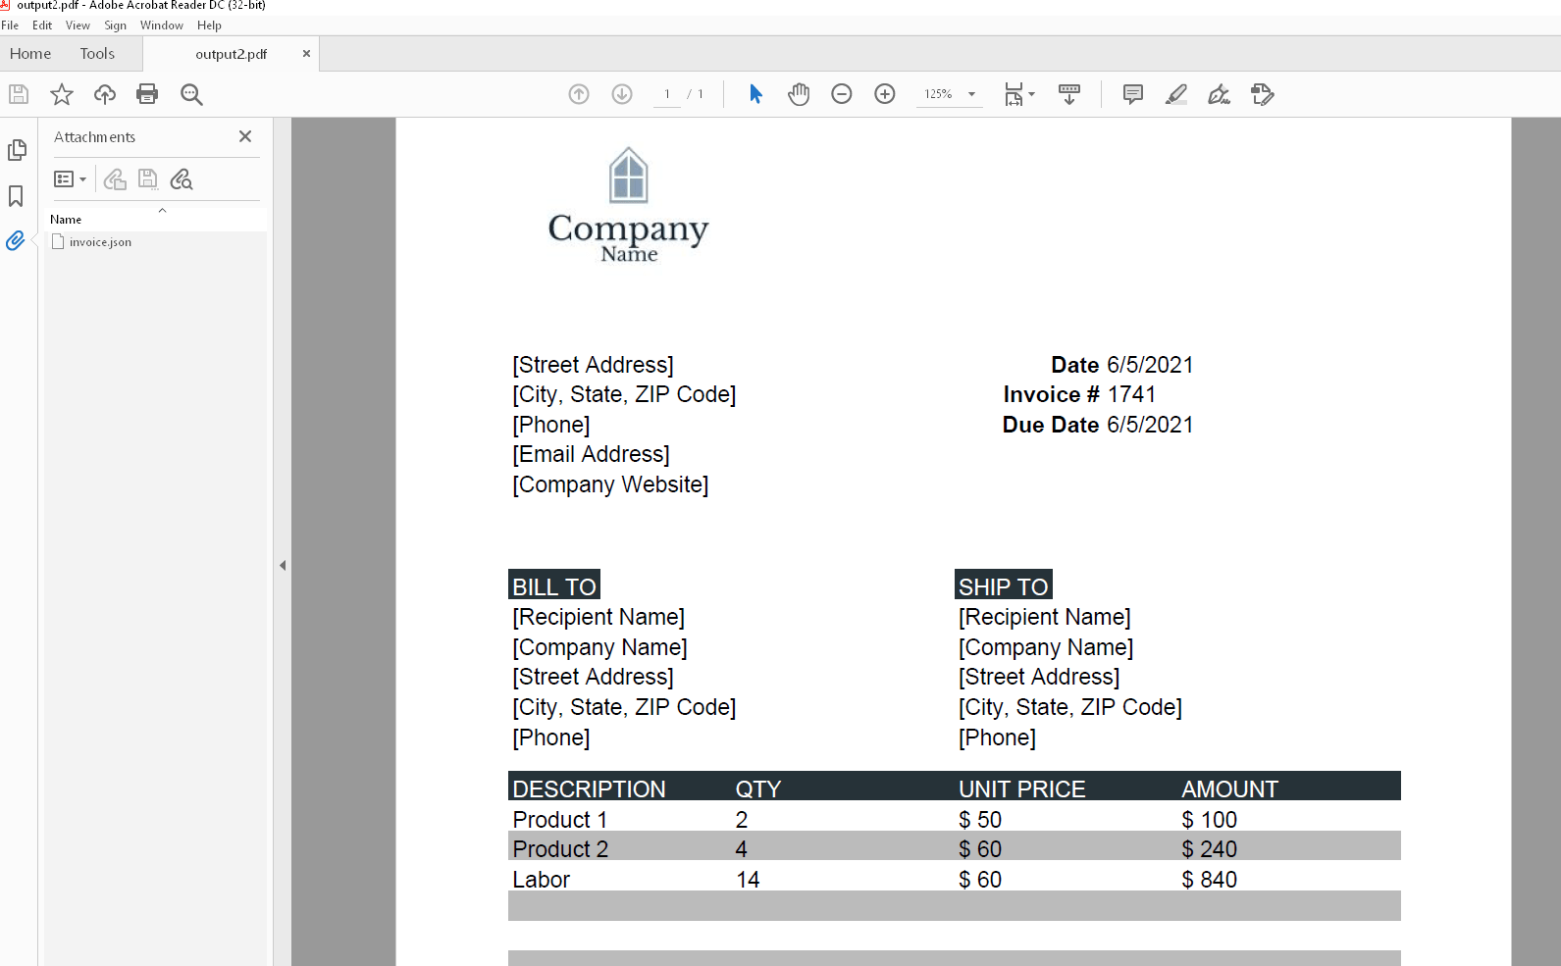The width and height of the screenshot is (1561, 966).
Task: Collapse the navigation pane with the arrow
Action: (283, 565)
